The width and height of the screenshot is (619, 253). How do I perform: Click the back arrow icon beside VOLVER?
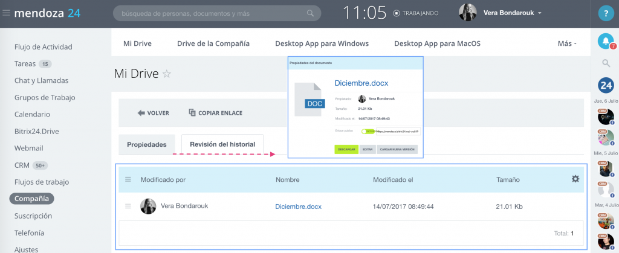click(x=141, y=113)
